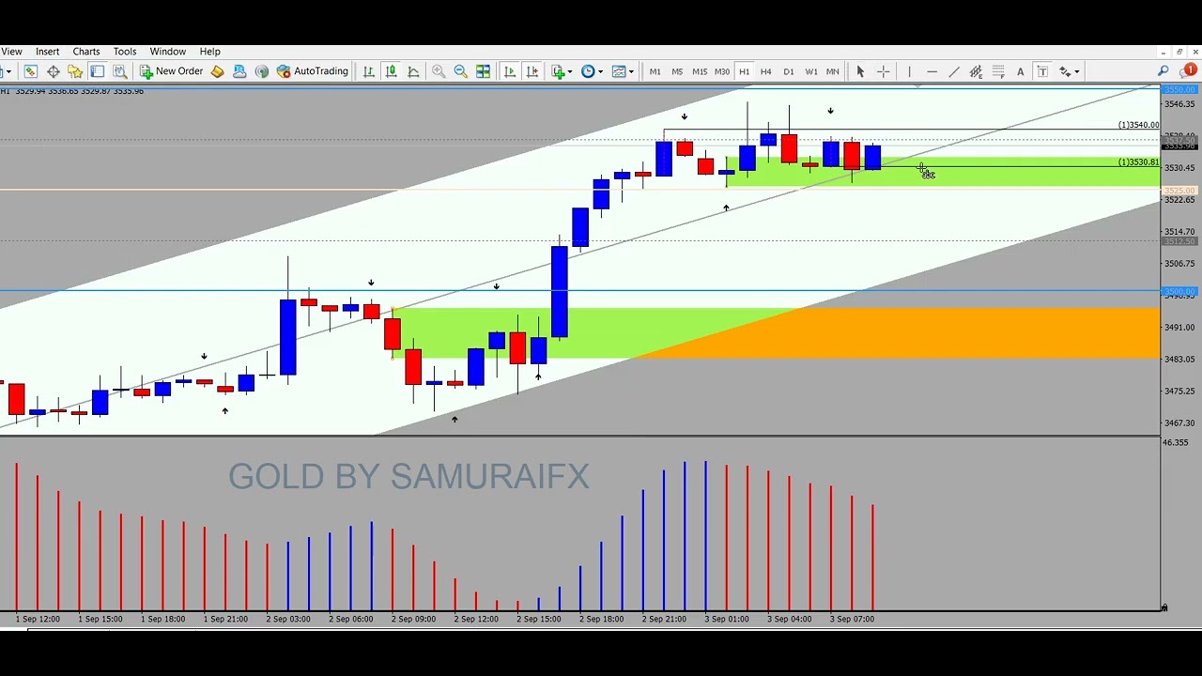The height and width of the screenshot is (676, 1202).
Task: Select the M5 timeframe
Action: (x=677, y=71)
